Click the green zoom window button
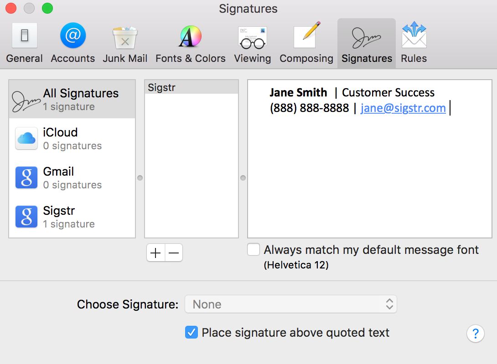Viewport: 497px width, 364px height. click(47, 8)
